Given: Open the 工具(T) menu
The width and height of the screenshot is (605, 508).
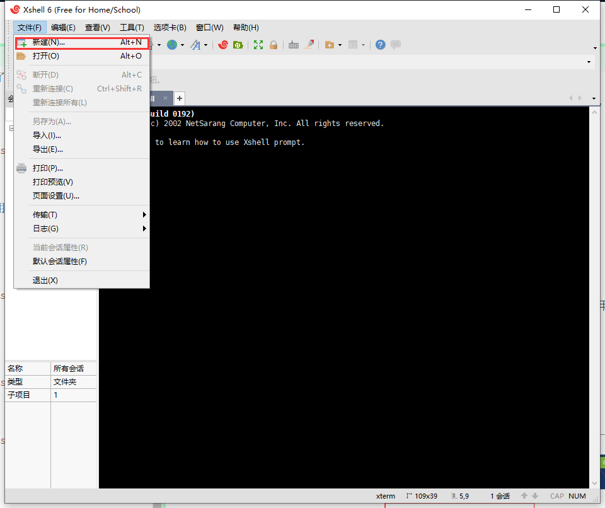Looking at the screenshot, I should coord(132,27).
